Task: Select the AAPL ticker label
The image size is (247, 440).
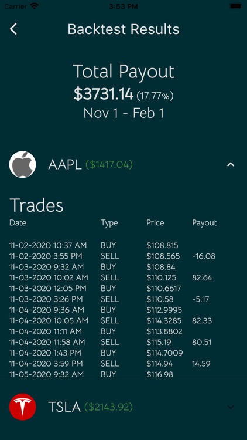Action: click(x=65, y=165)
